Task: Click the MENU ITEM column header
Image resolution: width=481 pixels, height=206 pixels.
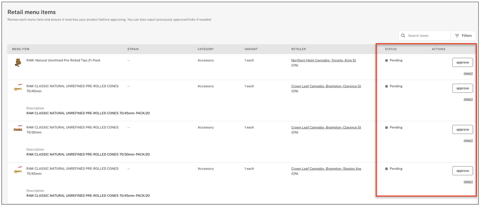Action: [x=21, y=49]
